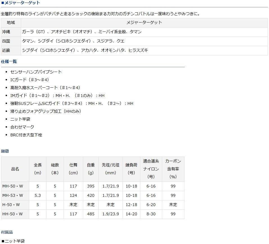Select the 四国 region row label

pos(6,41)
